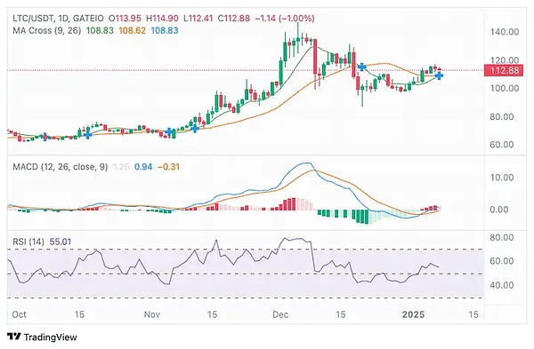The image size is (534, 349).
Task: Click the early November MA cross marker
Action: pyautogui.click(x=169, y=131)
